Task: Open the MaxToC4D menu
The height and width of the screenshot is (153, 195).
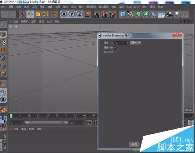Action: (x=133, y=7)
